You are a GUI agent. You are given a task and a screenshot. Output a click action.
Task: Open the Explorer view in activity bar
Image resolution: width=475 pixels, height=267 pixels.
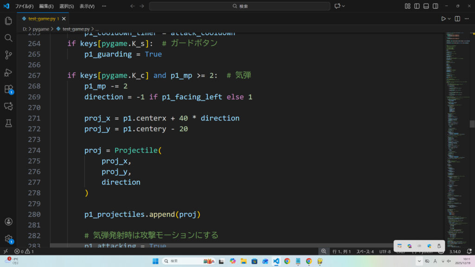tap(8, 21)
